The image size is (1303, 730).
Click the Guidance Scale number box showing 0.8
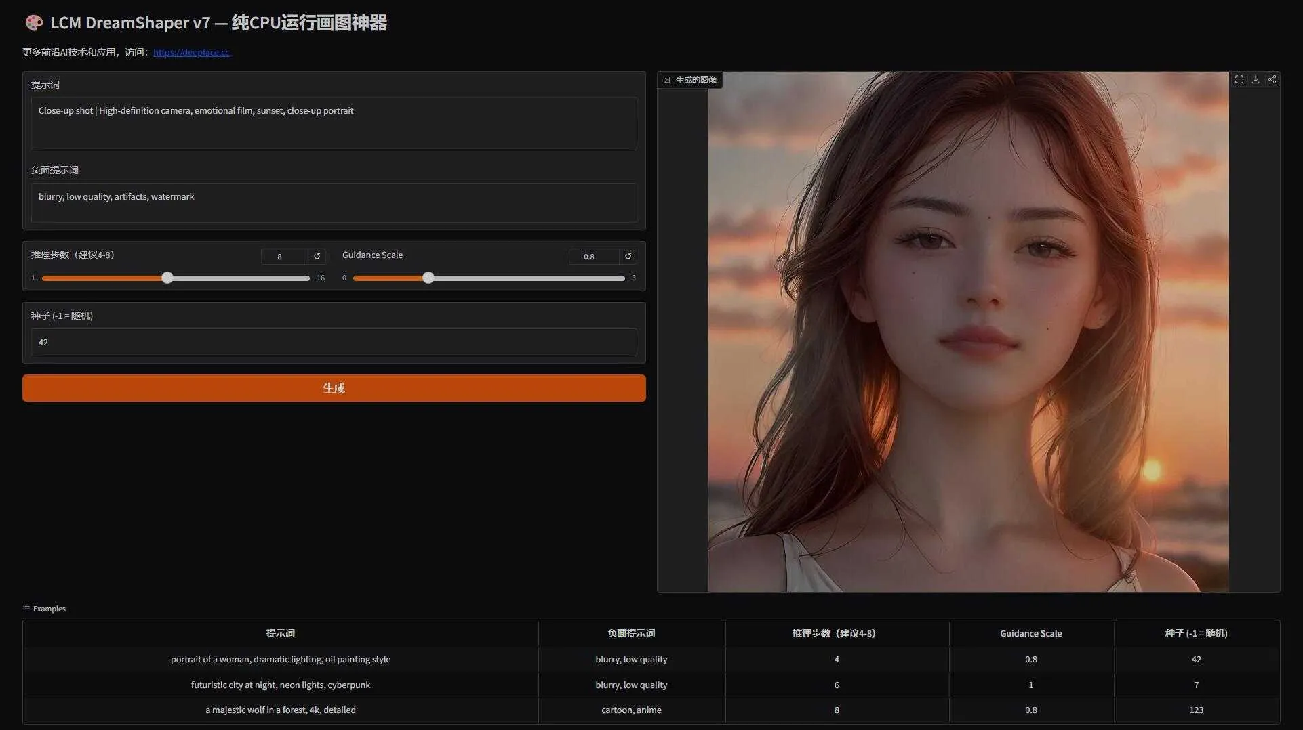(589, 257)
